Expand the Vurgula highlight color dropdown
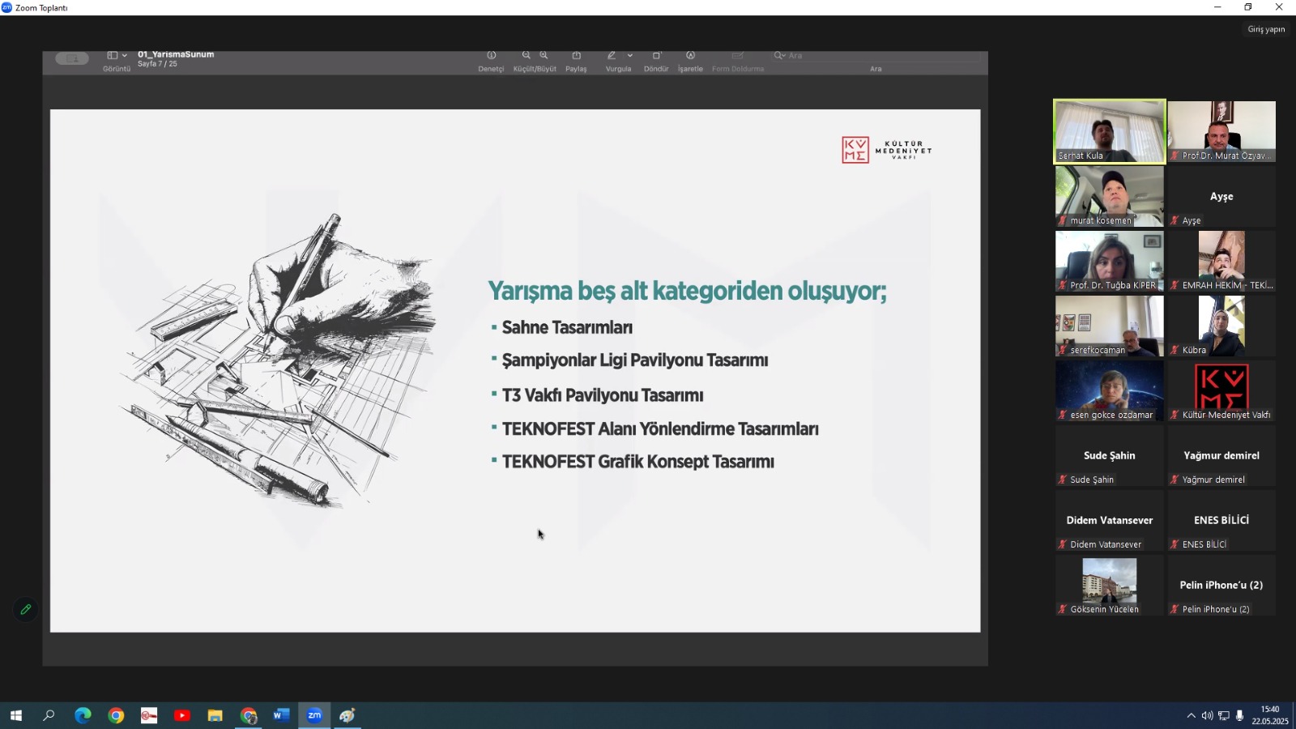 [x=630, y=56]
